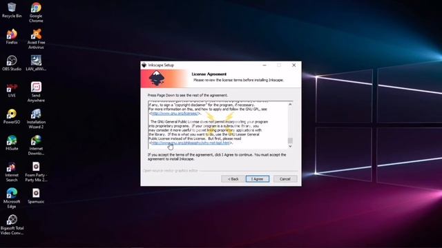Launch Microsoft Edge desktop shortcut
442x248 pixels.
tap(12, 198)
